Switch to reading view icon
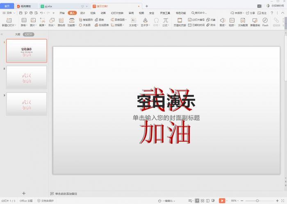 coord(208,201)
